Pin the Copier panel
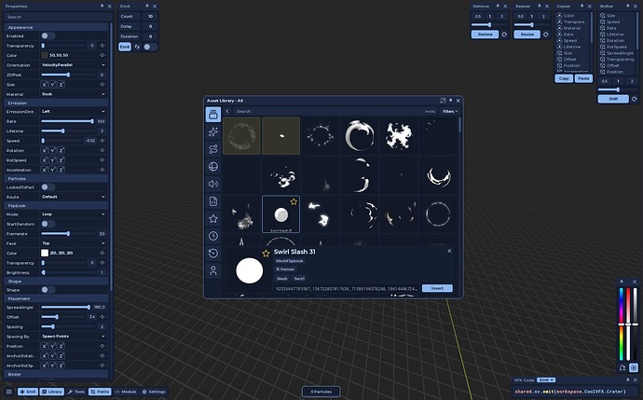 pyautogui.click(x=581, y=7)
